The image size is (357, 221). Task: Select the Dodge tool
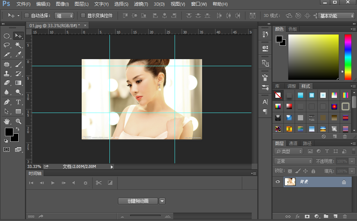(x=18, y=92)
